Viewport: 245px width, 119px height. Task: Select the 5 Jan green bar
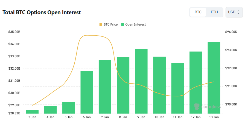(x=69, y=108)
